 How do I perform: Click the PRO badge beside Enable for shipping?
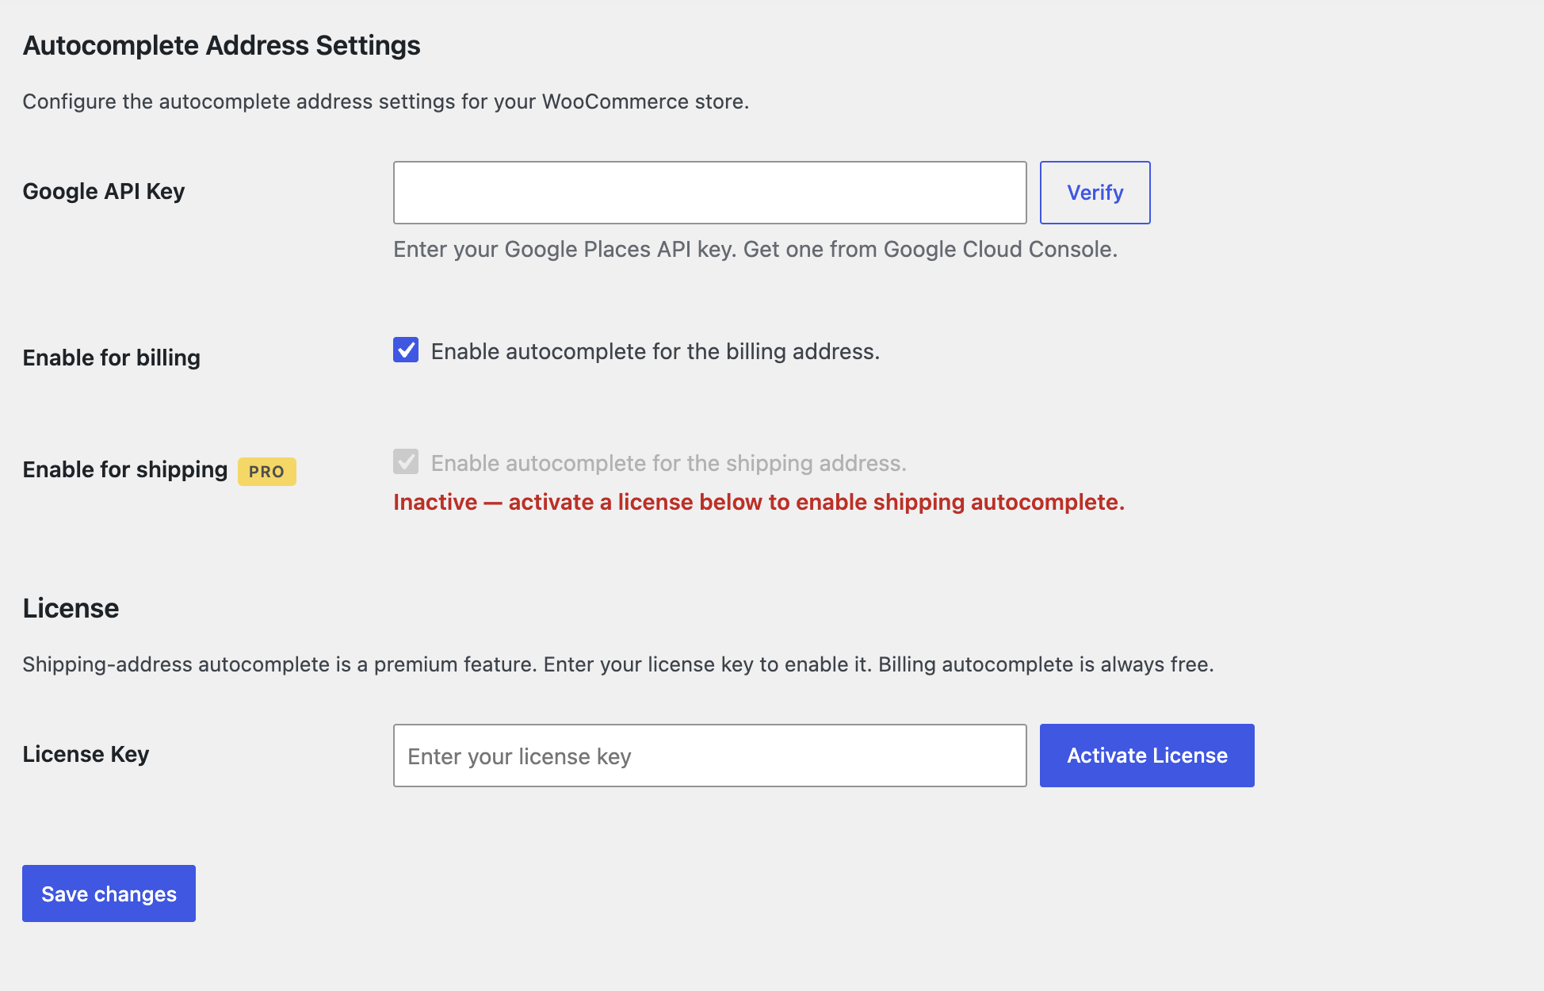[267, 472]
